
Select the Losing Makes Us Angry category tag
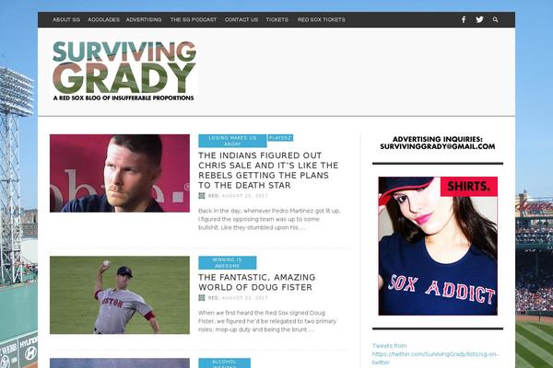pyautogui.click(x=233, y=141)
